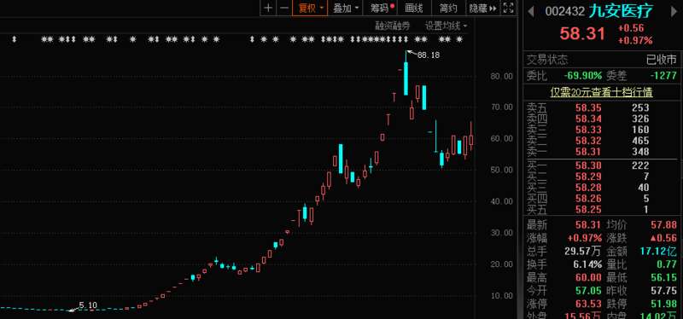Go to previous stock with left arrow
The height and width of the screenshot is (319, 683).
point(530,11)
